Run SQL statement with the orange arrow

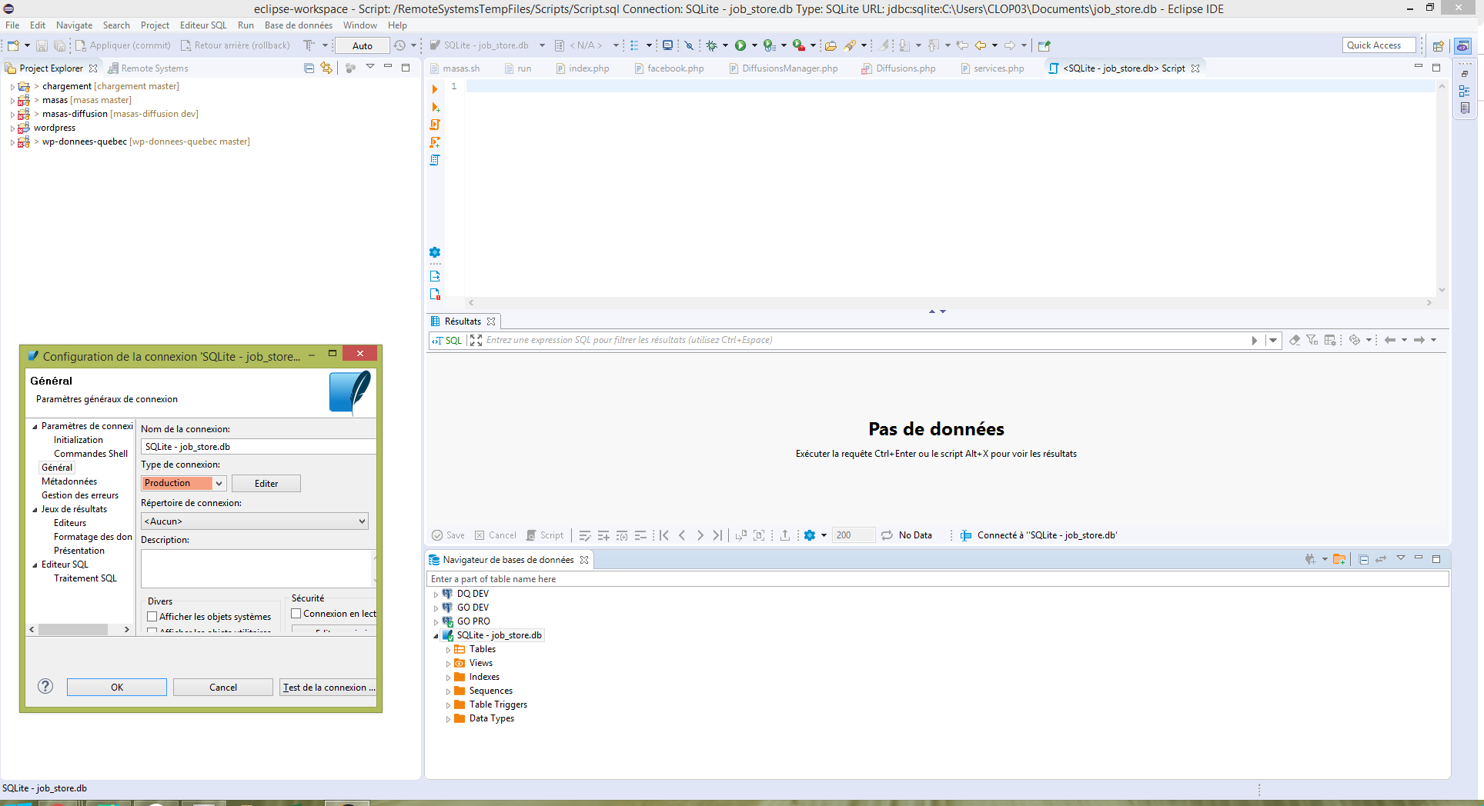point(435,89)
